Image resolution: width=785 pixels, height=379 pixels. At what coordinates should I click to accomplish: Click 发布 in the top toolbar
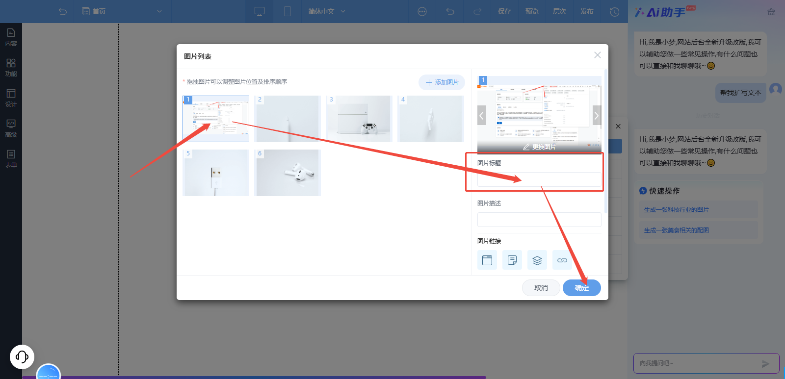point(587,11)
